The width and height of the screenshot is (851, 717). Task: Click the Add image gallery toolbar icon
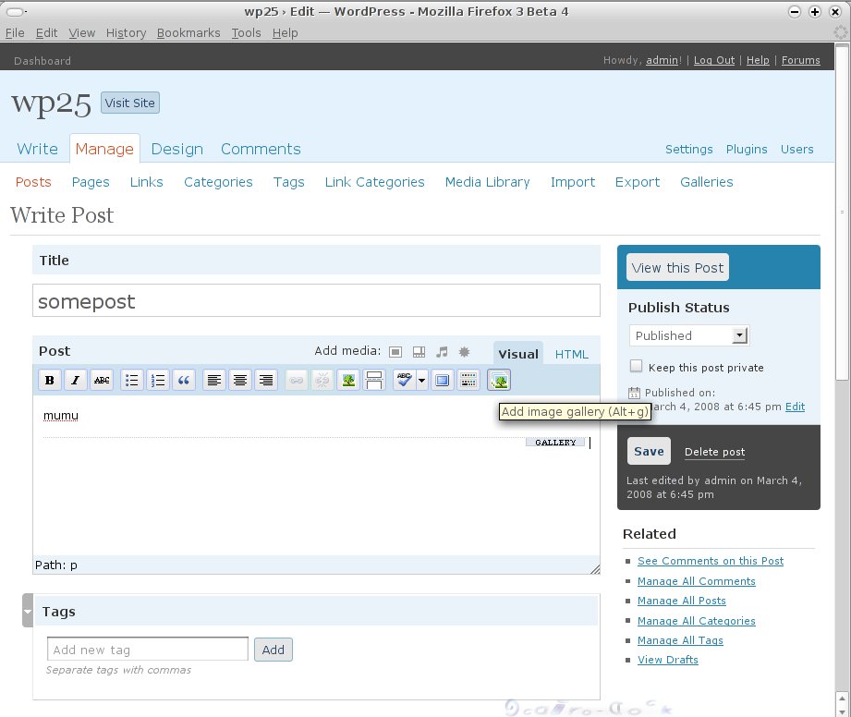(499, 380)
